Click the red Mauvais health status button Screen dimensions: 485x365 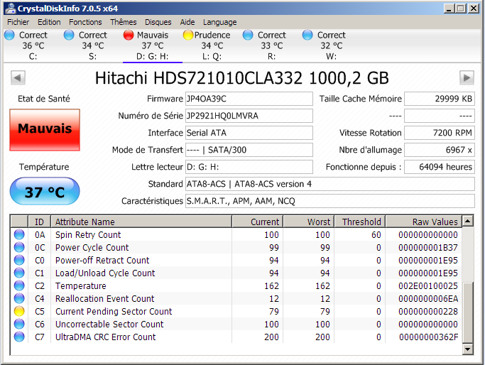pyautogui.click(x=45, y=130)
